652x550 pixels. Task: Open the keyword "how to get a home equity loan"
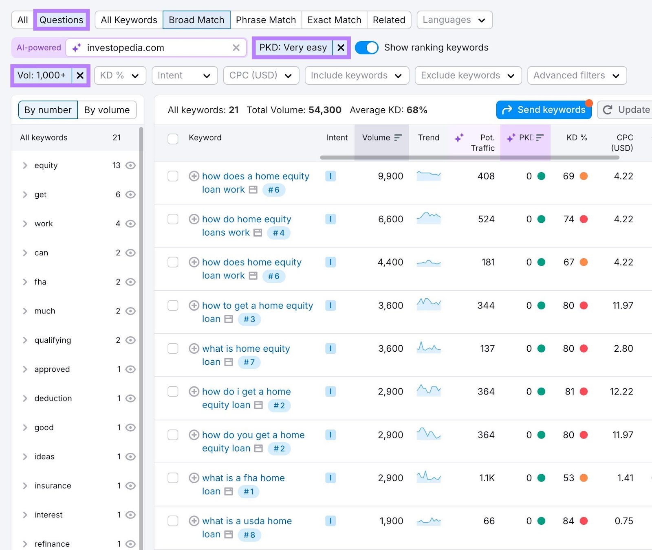point(258,305)
